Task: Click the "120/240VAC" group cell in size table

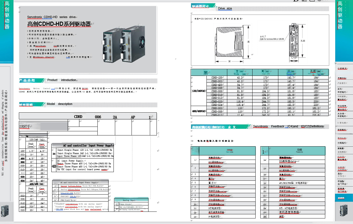Action: click(199, 91)
